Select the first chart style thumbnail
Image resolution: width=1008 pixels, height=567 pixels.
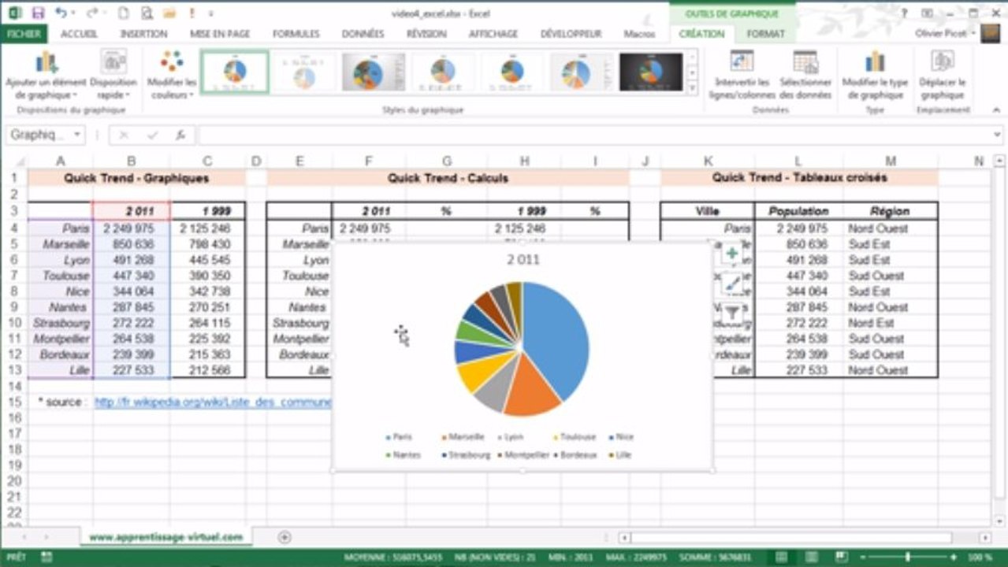click(234, 72)
